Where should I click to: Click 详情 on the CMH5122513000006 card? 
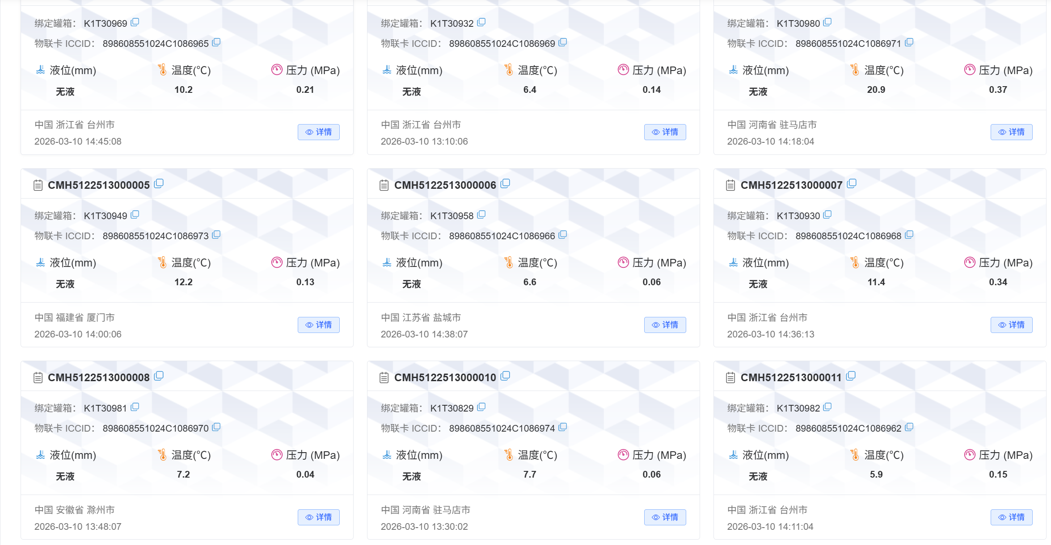click(665, 325)
